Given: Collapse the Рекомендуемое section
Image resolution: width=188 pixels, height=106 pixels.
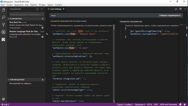Looking at the screenshot, I should [26, 80].
